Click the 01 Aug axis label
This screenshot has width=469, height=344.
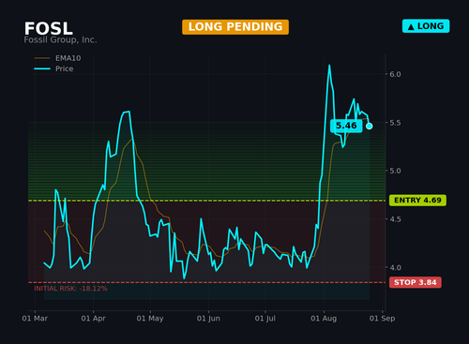[x=324, y=319]
